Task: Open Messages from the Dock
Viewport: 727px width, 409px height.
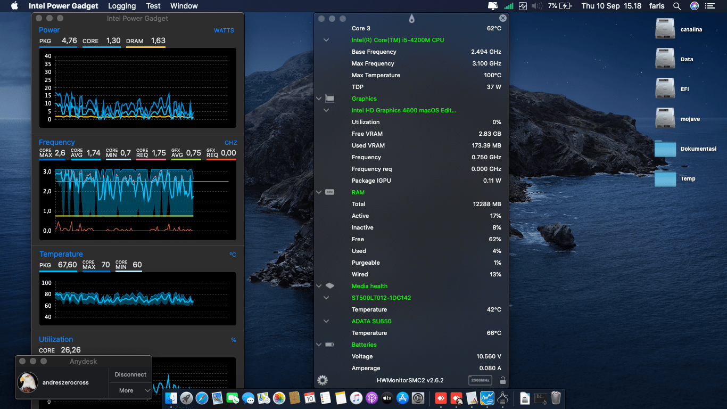Action: [x=249, y=398]
